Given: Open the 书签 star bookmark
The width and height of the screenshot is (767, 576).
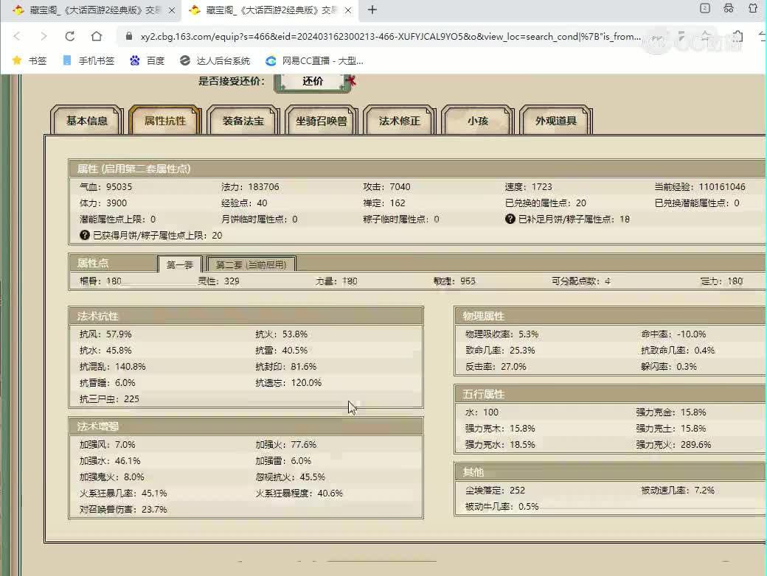Looking at the screenshot, I should pos(29,60).
